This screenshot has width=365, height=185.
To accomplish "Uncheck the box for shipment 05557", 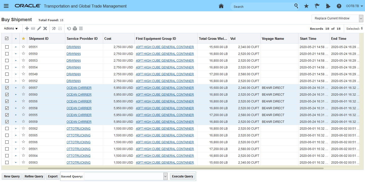I will (7, 88).
